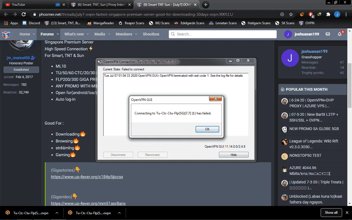Open jm_manuel08's profile link
This screenshot has height=220, width=352.
coord(18,58)
